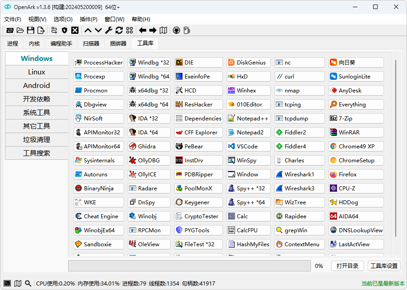Switch to the 捆绑器 tab
Image resolution: width=407 pixels, height=290 pixels.
(118, 44)
